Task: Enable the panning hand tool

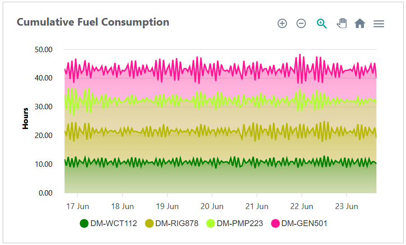Action: click(x=342, y=24)
